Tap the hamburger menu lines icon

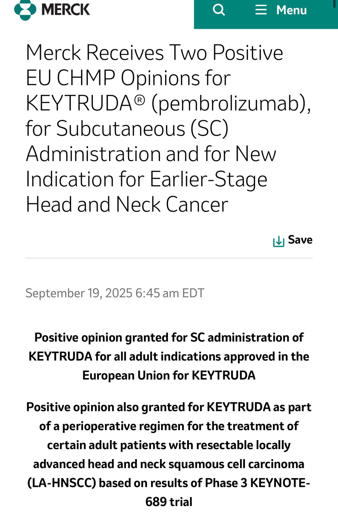[261, 10]
